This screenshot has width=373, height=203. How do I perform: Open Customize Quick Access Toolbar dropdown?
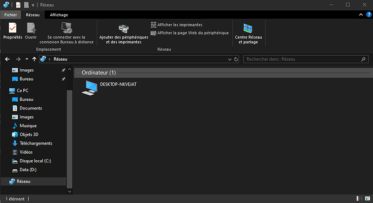(x=33, y=5)
